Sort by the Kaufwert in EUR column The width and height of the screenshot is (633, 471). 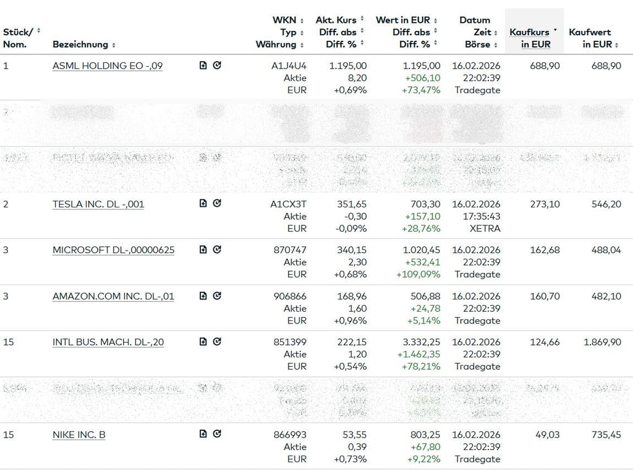click(617, 44)
